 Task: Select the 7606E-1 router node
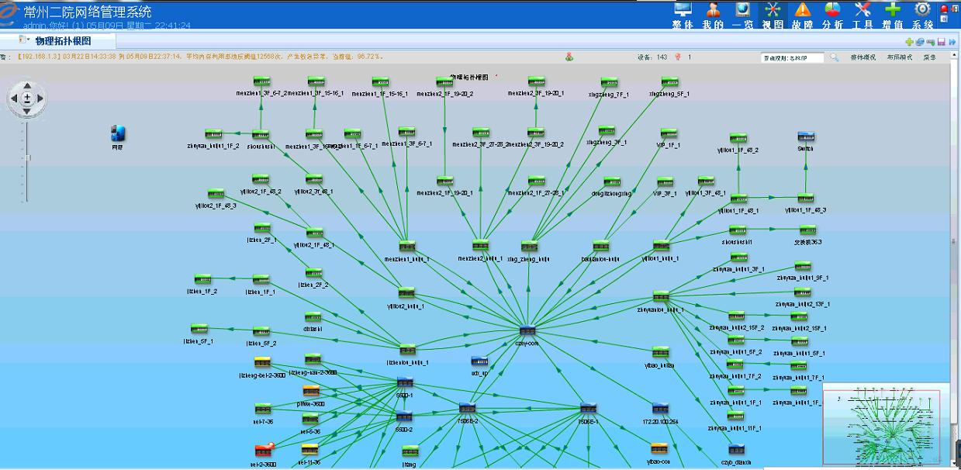[587, 408]
